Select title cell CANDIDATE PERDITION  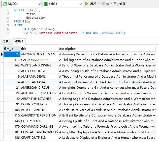point(40,115)
